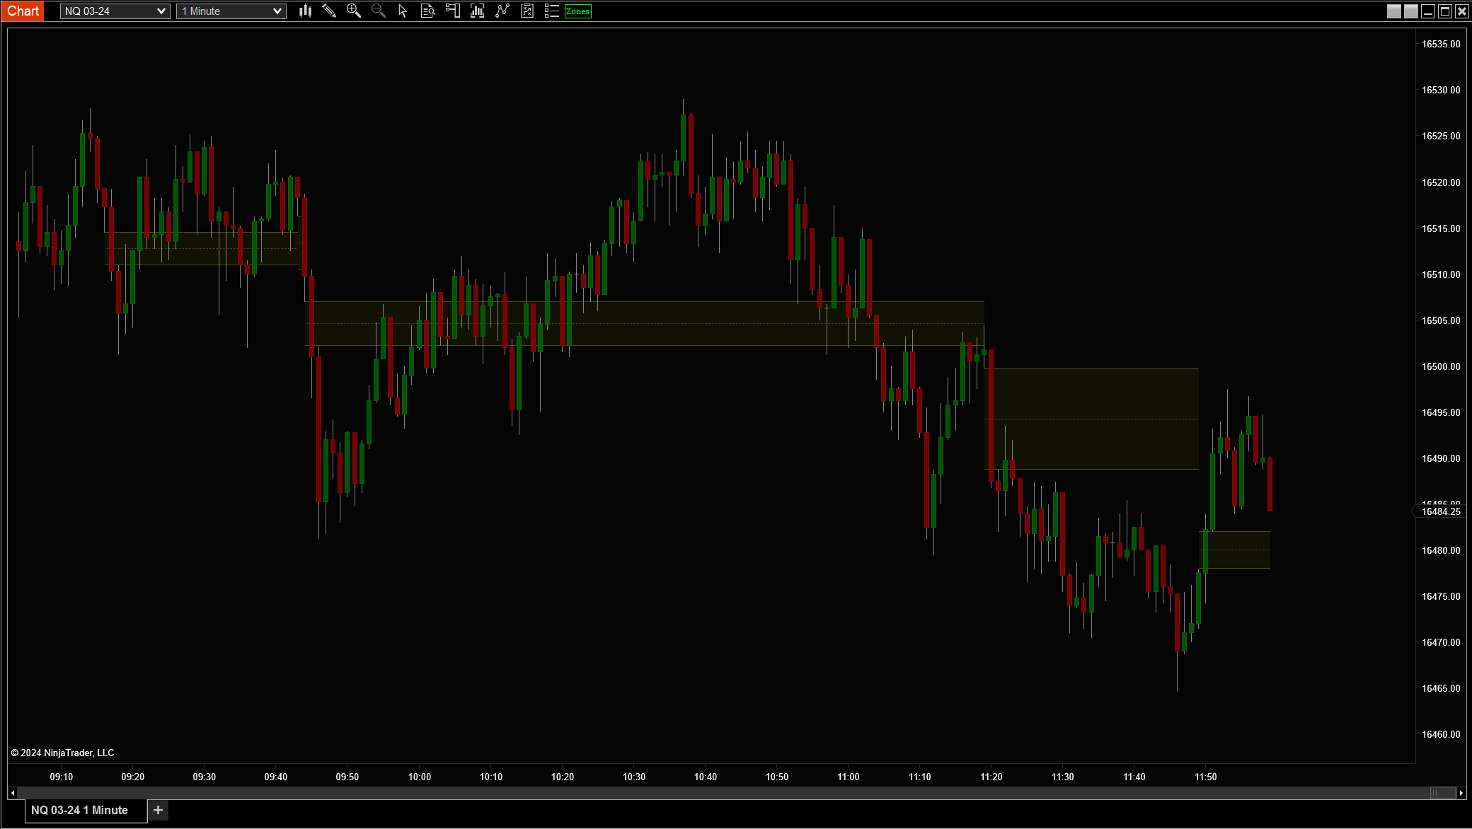Screen dimensions: 1472x829
Task: Click the zoom in magnifier icon
Action: [354, 11]
